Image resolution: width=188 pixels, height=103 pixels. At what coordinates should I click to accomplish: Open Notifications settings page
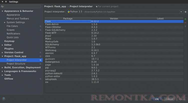click(x=13, y=34)
